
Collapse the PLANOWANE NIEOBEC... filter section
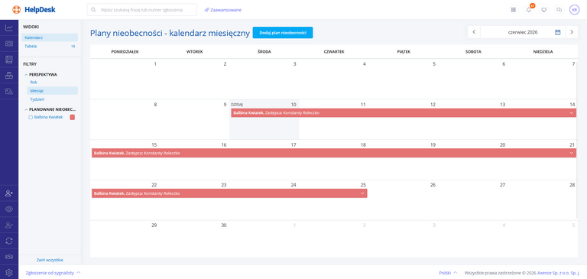pyautogui.click(x=26, y=110)
